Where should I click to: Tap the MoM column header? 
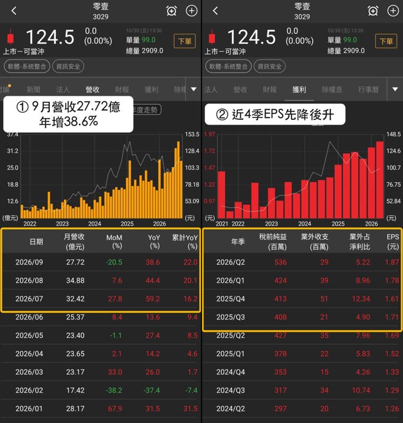(115, 241)
